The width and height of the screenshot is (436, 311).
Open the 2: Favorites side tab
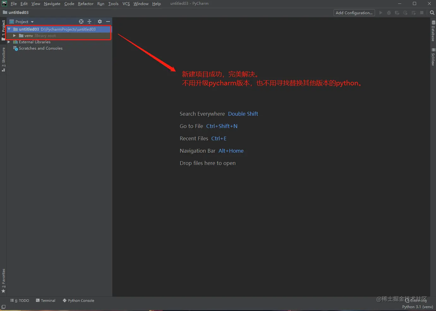click(3, 281)
